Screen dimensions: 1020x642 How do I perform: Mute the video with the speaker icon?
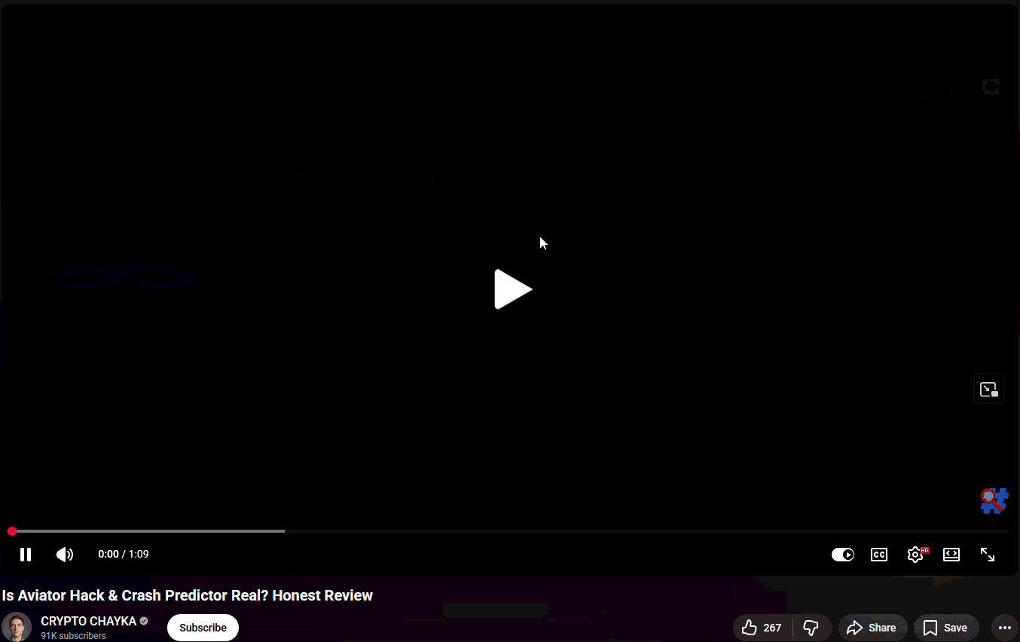click(65, 555)
